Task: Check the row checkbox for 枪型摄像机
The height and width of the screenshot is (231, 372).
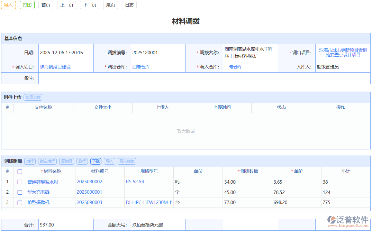Action: click(x=20, y=203)
